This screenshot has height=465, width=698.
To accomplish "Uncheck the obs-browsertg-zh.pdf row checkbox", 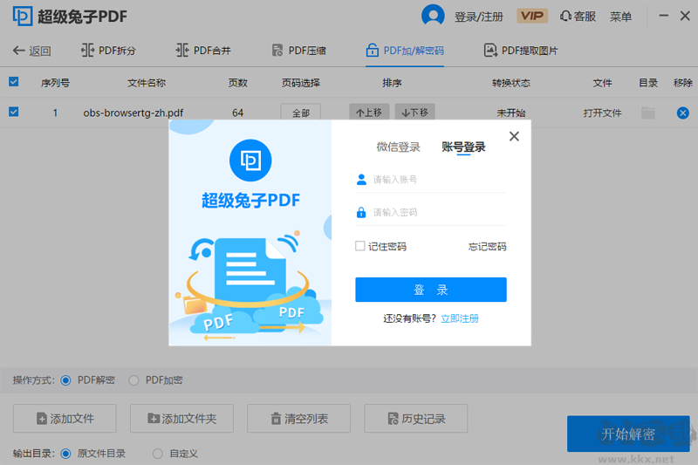I will 14,112.
